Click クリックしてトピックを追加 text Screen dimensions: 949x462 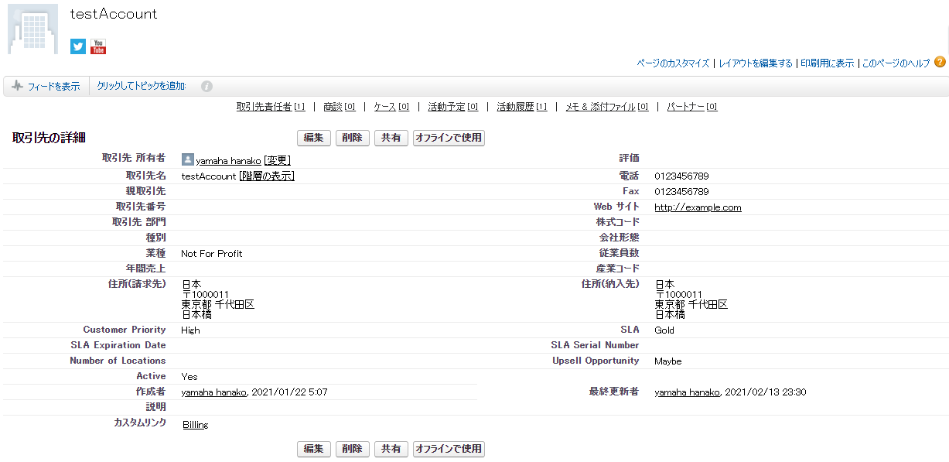click(142, 87)
